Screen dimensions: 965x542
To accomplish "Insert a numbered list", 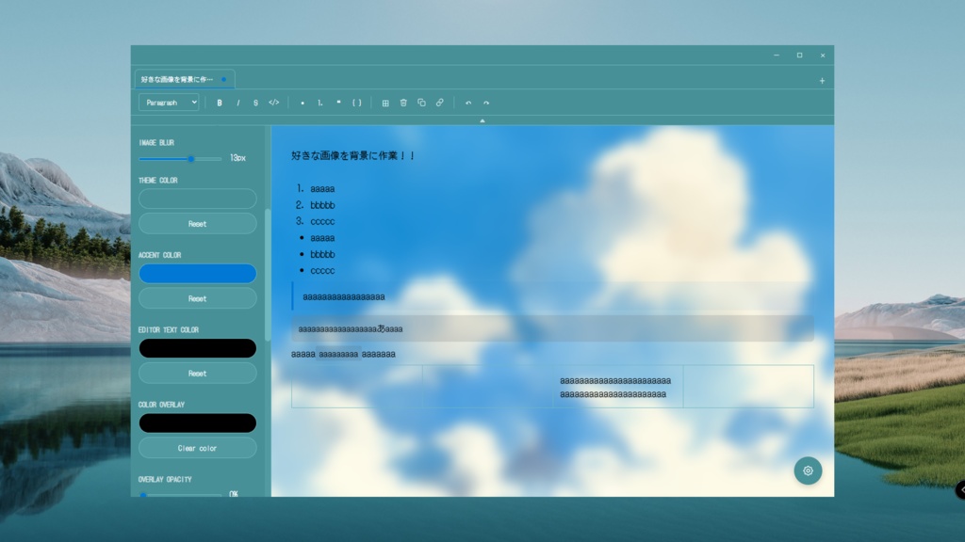I will tap(320, 103).
